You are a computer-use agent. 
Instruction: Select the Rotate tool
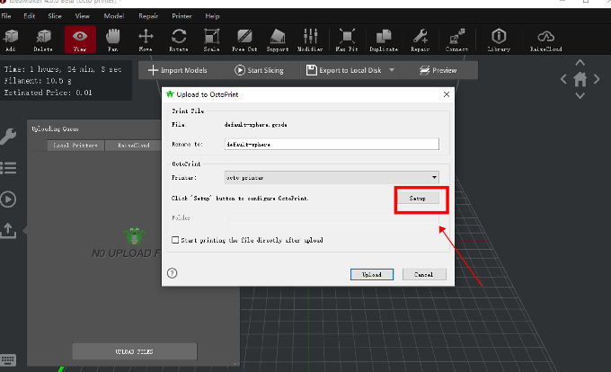(x=179, y=40)
